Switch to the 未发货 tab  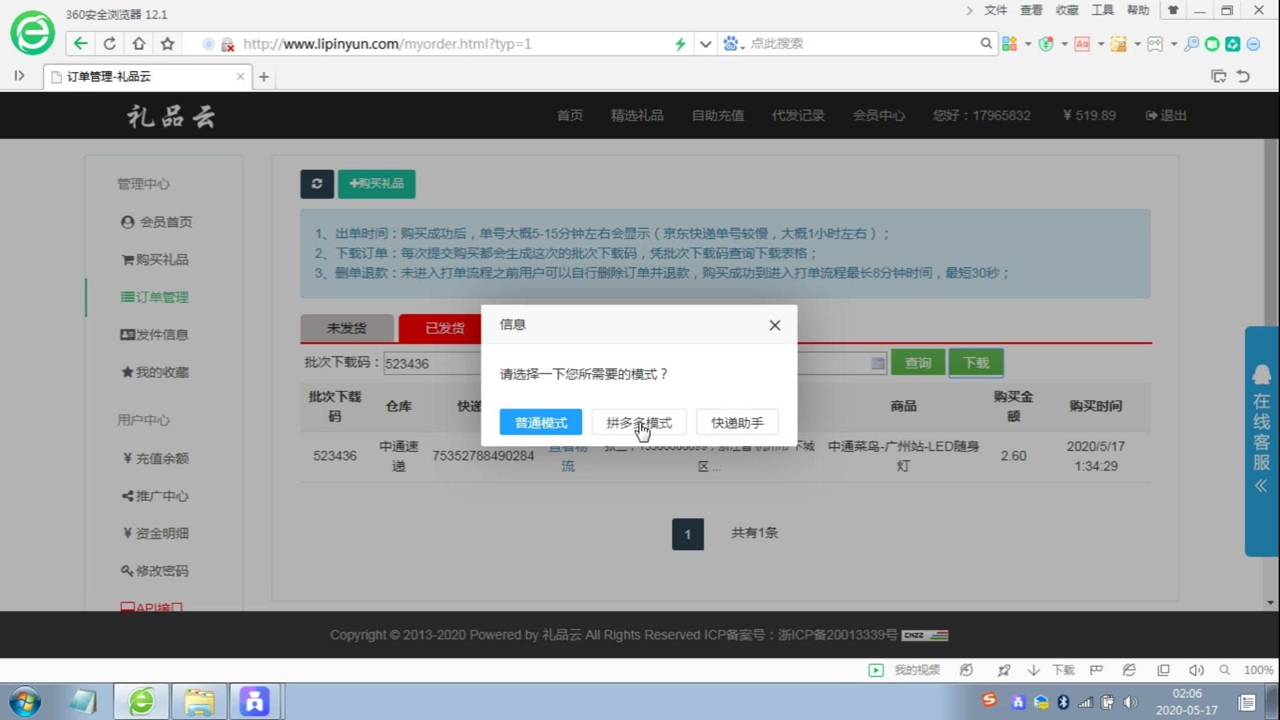[347, 328]
